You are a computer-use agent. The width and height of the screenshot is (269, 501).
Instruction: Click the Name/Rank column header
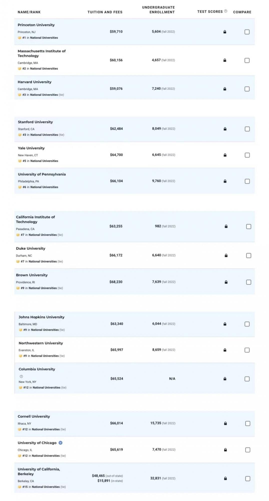[x=29, y=12]
